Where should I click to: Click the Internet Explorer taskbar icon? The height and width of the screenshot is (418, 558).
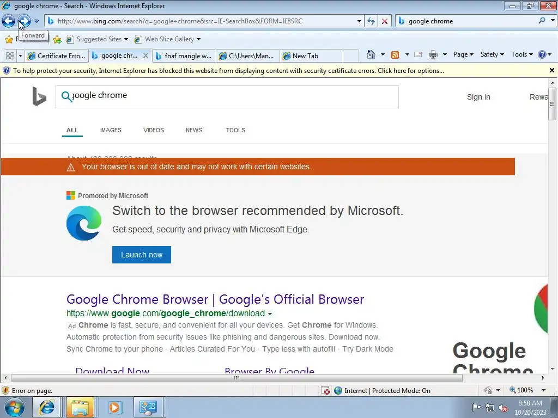[46, 407]
